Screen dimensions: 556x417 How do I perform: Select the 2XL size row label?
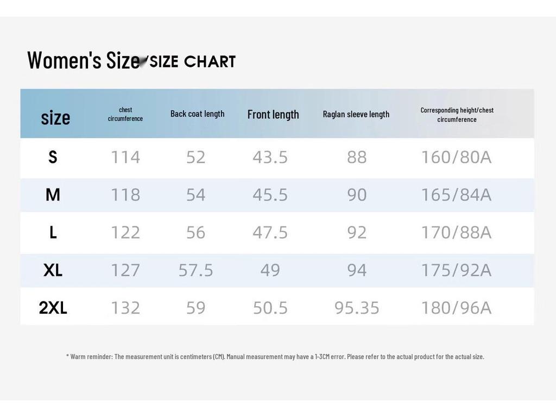tap(53, 308)
